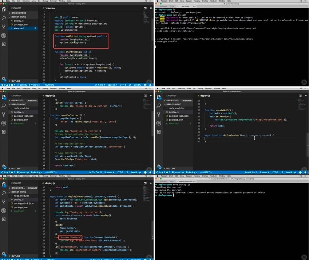Open Extensions in the top-left VS Code window
The image size is (309, 260).
tap(4, 44)
